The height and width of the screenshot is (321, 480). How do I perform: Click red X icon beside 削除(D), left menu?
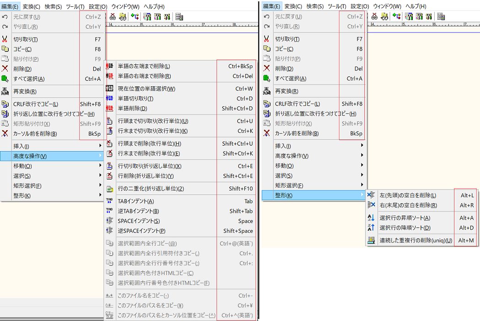click(x=5, y=68)
